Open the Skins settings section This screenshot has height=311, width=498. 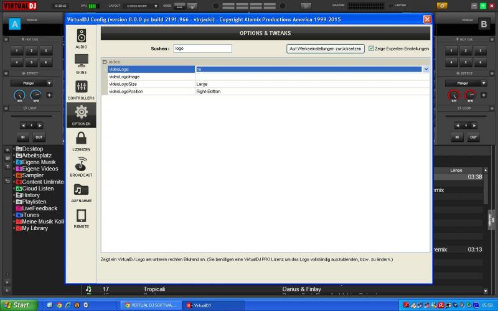tap(82, 65)
